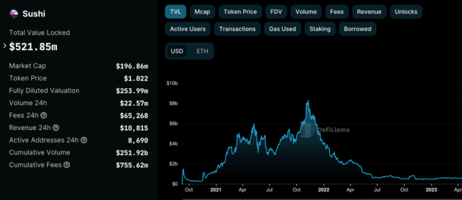Click the Sushi protocol name heading
The height and width of the screenshot is (200, 462).
(x=34, y=14)
